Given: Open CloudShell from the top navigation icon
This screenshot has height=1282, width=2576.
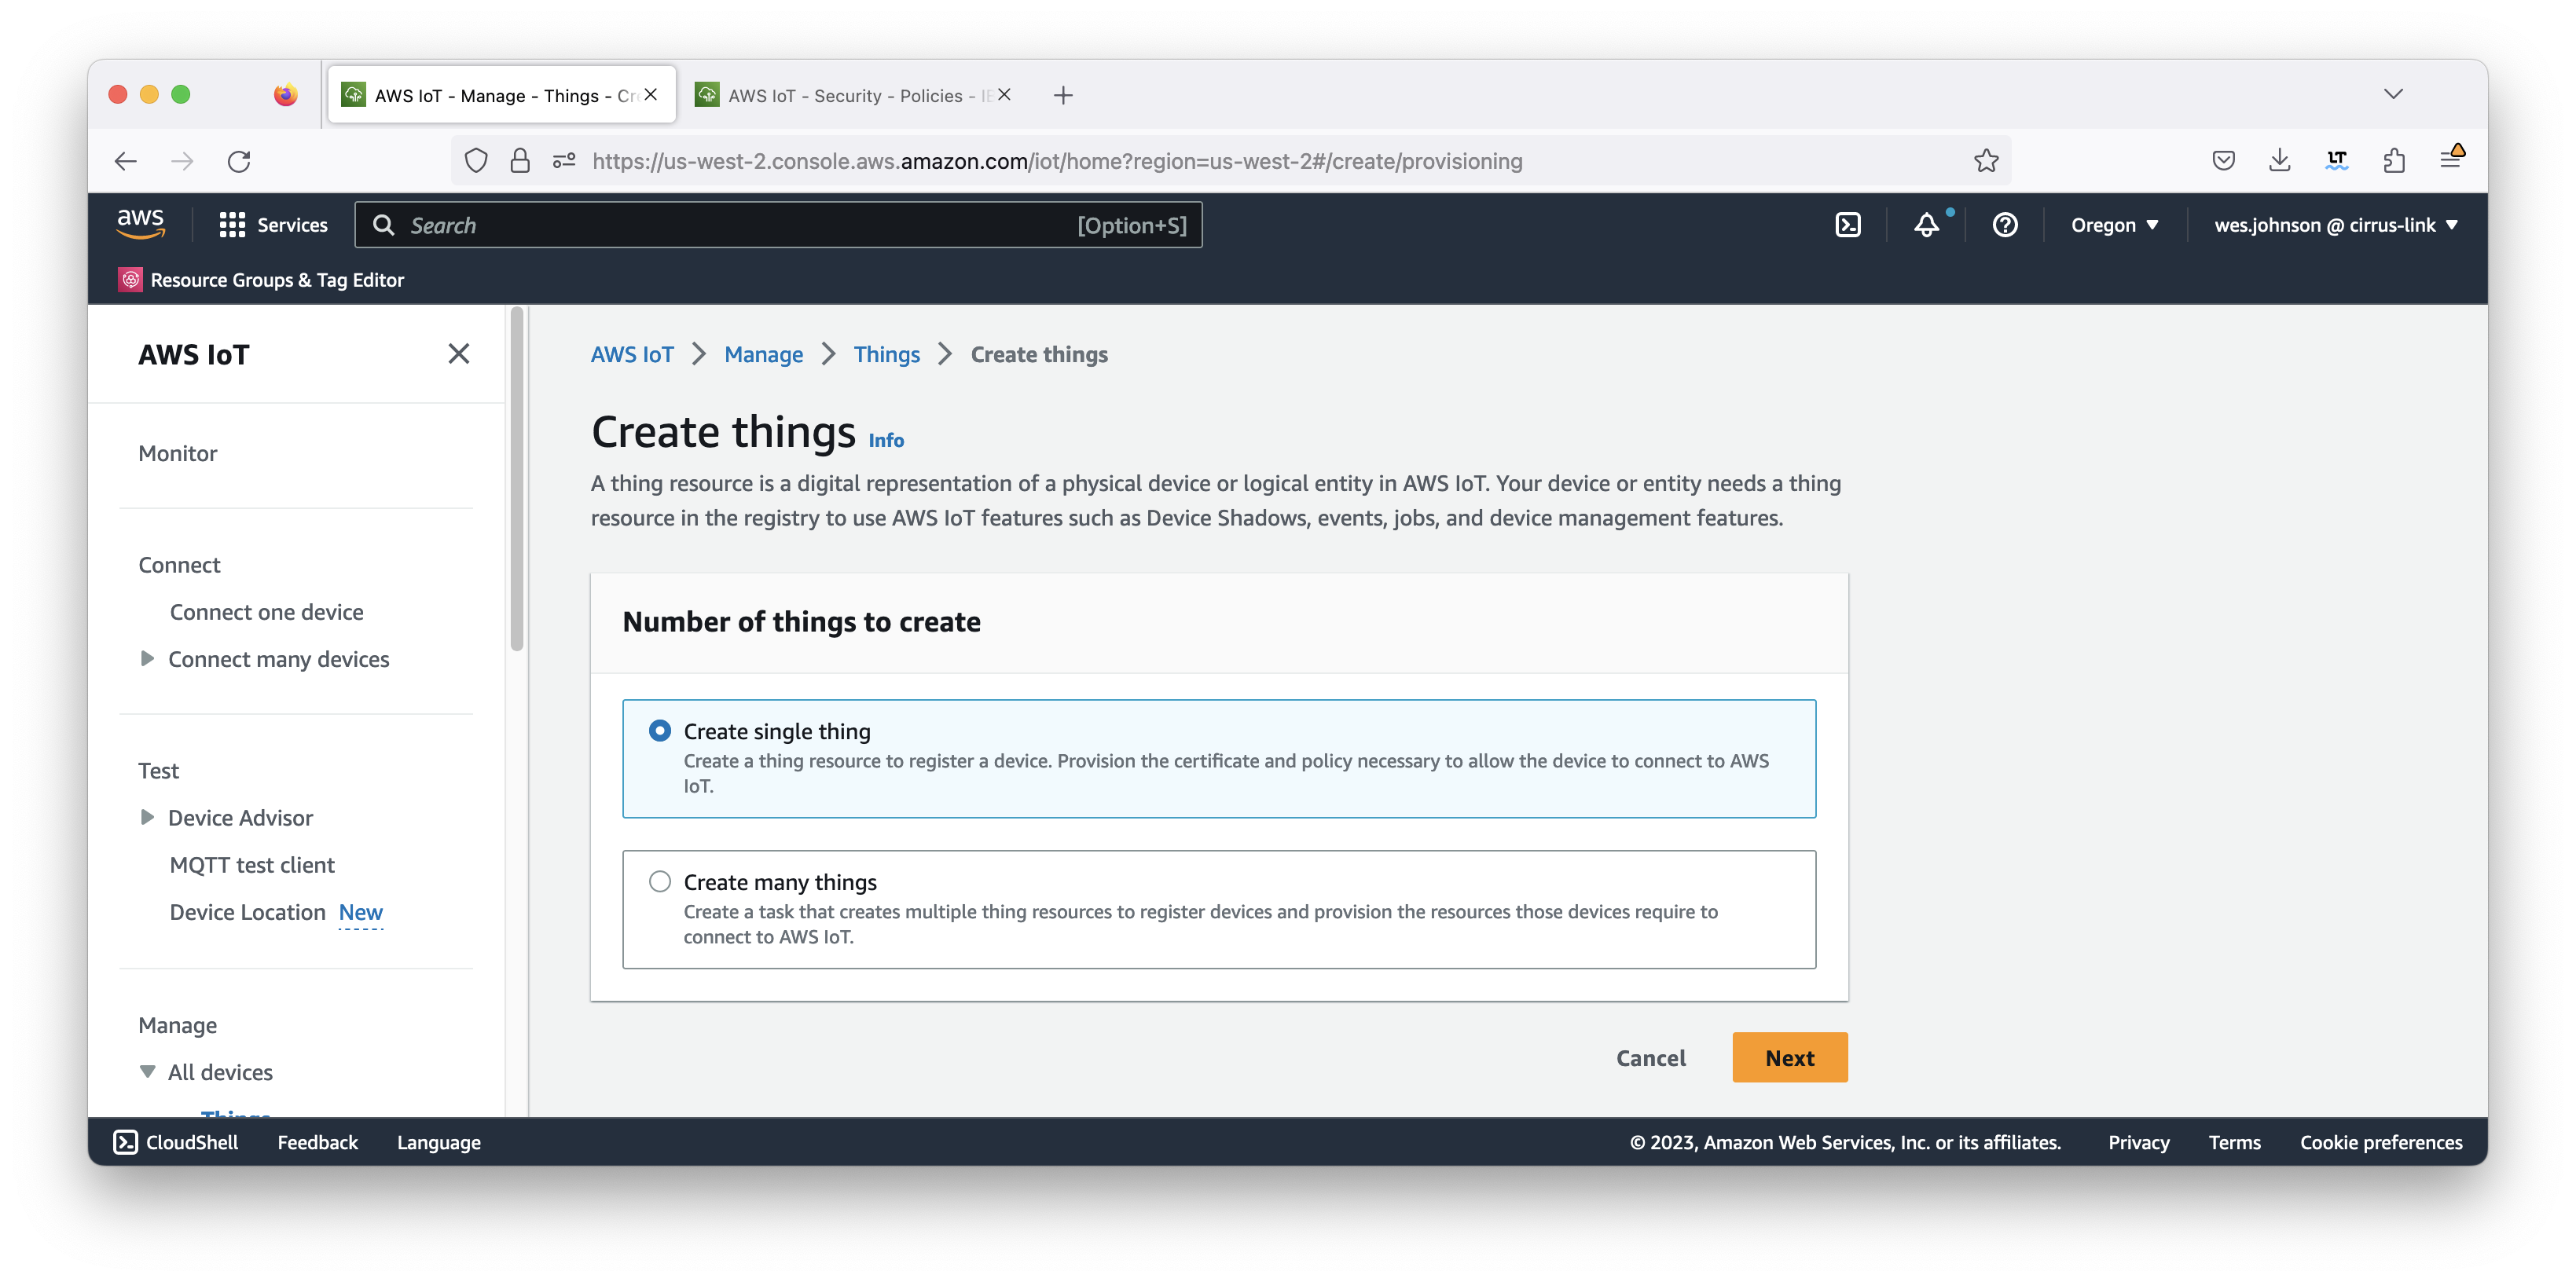Looking at the screenshot, I should tap(1848, 225).
